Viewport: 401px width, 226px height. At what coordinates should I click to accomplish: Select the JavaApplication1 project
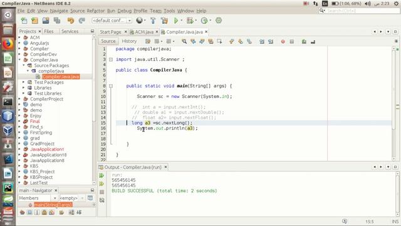coord(47,149)
